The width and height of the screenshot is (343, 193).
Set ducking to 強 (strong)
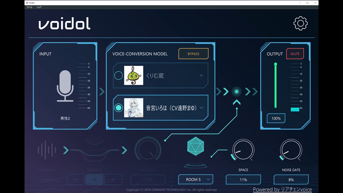click(113, 180)
